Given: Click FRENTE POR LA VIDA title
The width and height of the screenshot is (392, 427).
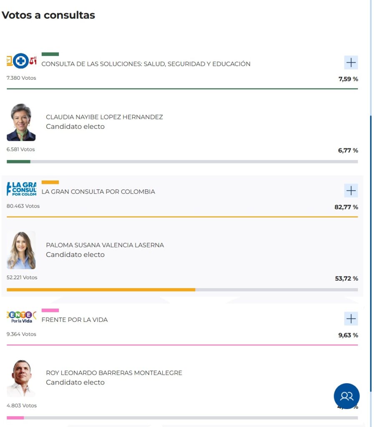Looking at the screenshot, I should click(x=75, y=320).
